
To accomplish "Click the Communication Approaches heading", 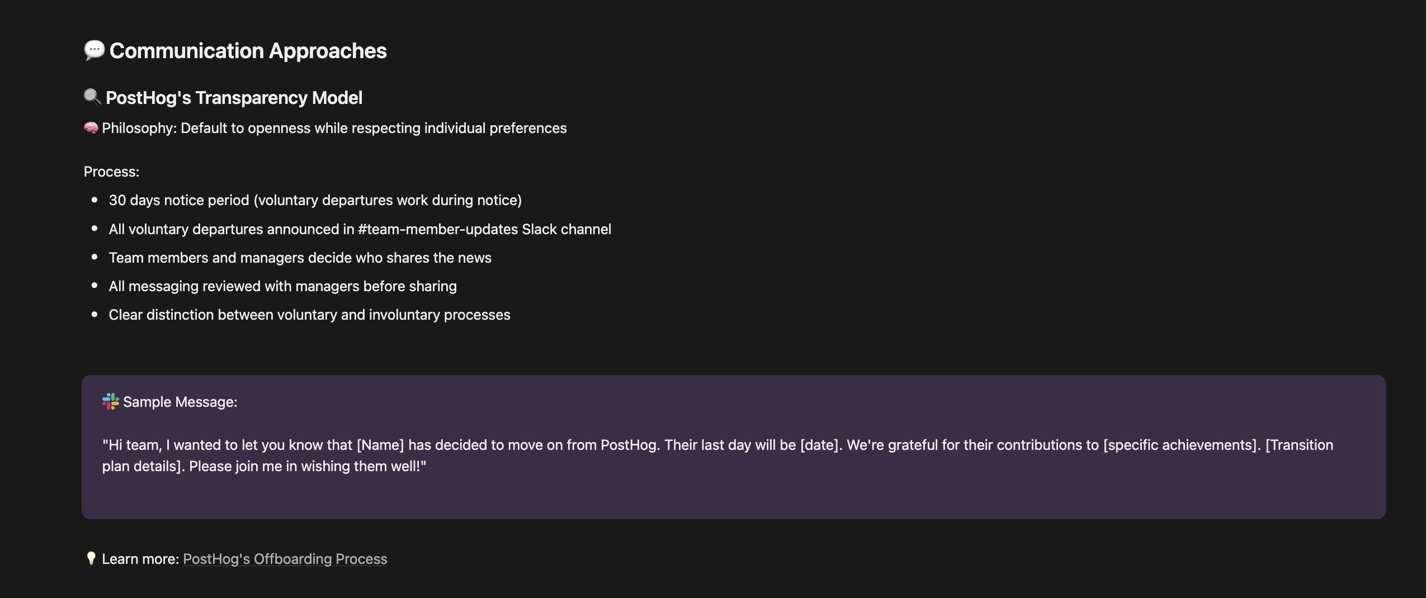I will coord(248,51).
